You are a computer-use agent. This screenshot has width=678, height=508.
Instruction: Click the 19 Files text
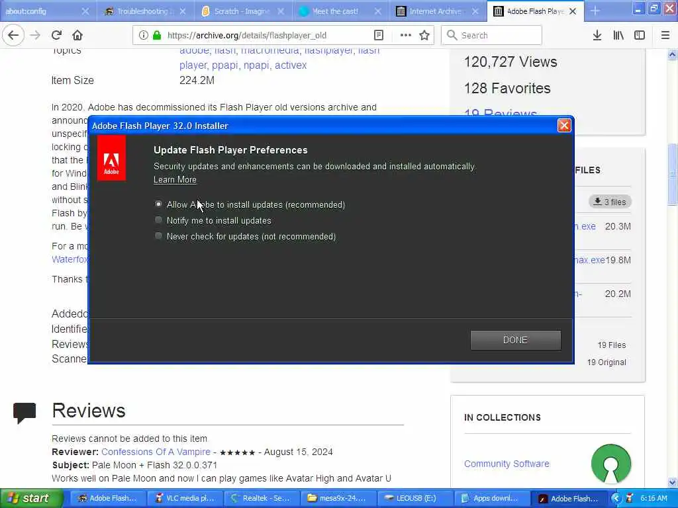click(611, 345)
